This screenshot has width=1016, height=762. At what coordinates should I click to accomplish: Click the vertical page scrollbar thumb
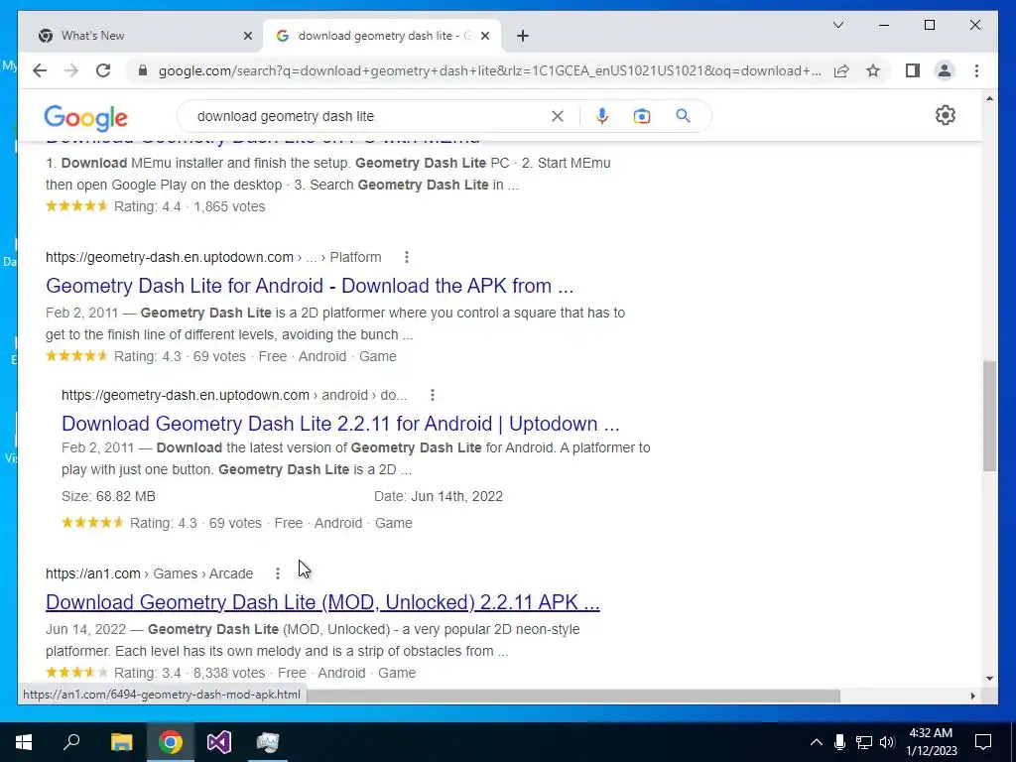(x=989, y=416)
